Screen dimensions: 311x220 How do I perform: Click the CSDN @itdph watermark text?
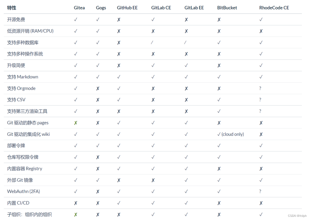point(297,216)
